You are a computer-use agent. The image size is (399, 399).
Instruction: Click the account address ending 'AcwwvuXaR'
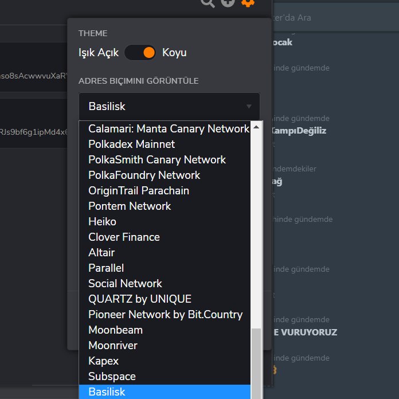[34, 76]
